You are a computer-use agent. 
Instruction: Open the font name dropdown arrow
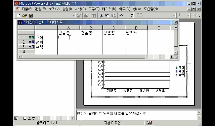click(174, 15)
